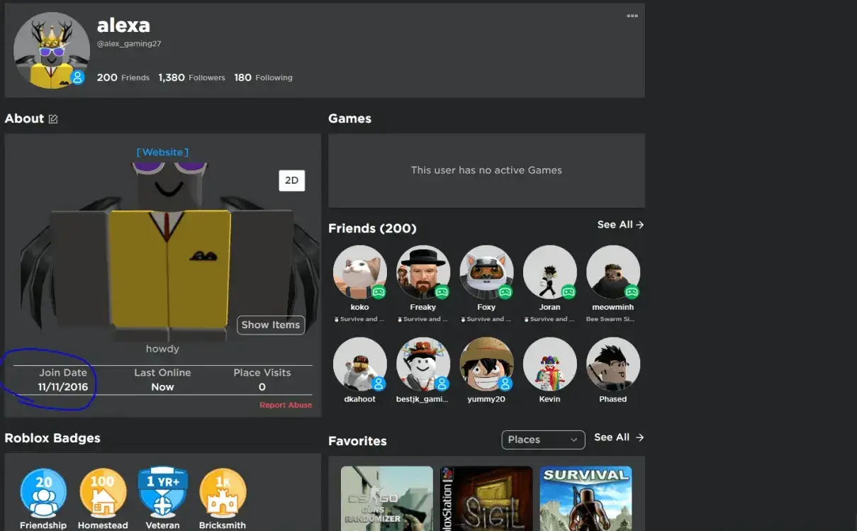Screen dimensions: 857x531
Task: Click the friend name Kevin
Action: [549, 399]
